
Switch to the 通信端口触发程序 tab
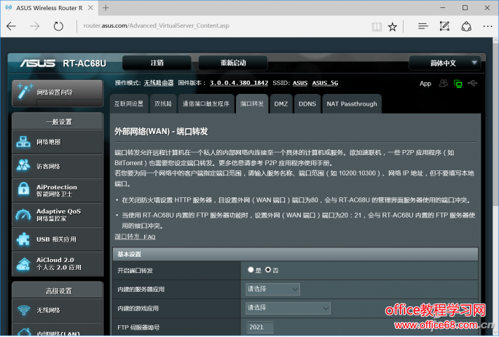(206, 103)
